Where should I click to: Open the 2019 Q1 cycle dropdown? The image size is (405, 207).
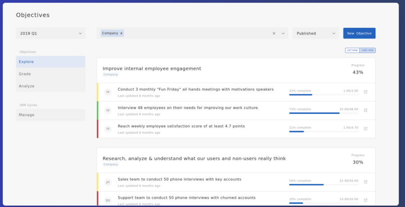pyautogui.click(x=50, y=33)
